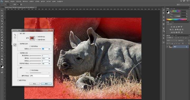Image resolution: width=190 pixels, height=100 pixels.
Task: Open the view mode thumbnail dropdown
Action: coord(32,38)
